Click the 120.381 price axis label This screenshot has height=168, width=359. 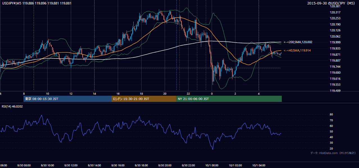[x=336, y=6]
